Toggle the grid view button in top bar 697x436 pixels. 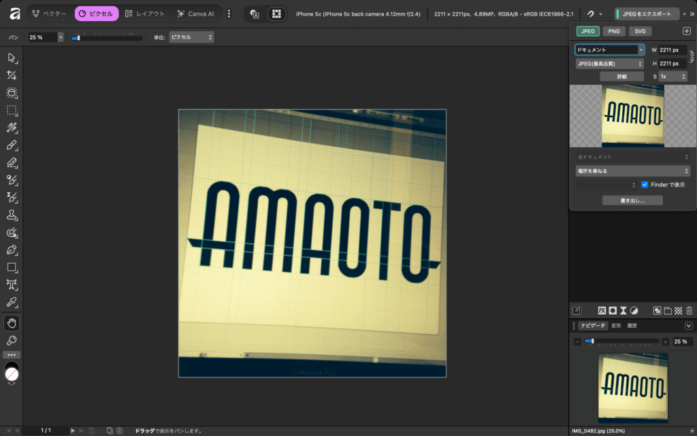tap(276, 14)
